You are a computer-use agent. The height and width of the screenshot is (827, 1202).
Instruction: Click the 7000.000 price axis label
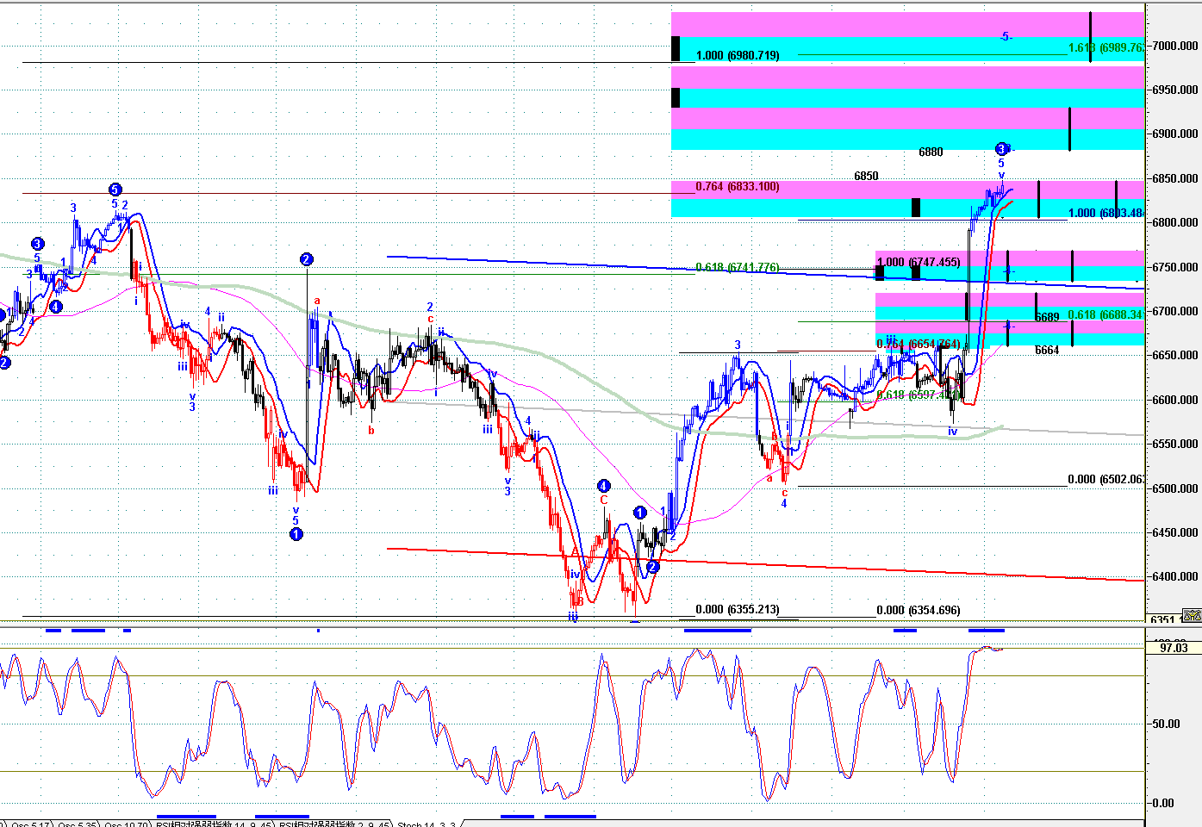[x=1174, y=46]
